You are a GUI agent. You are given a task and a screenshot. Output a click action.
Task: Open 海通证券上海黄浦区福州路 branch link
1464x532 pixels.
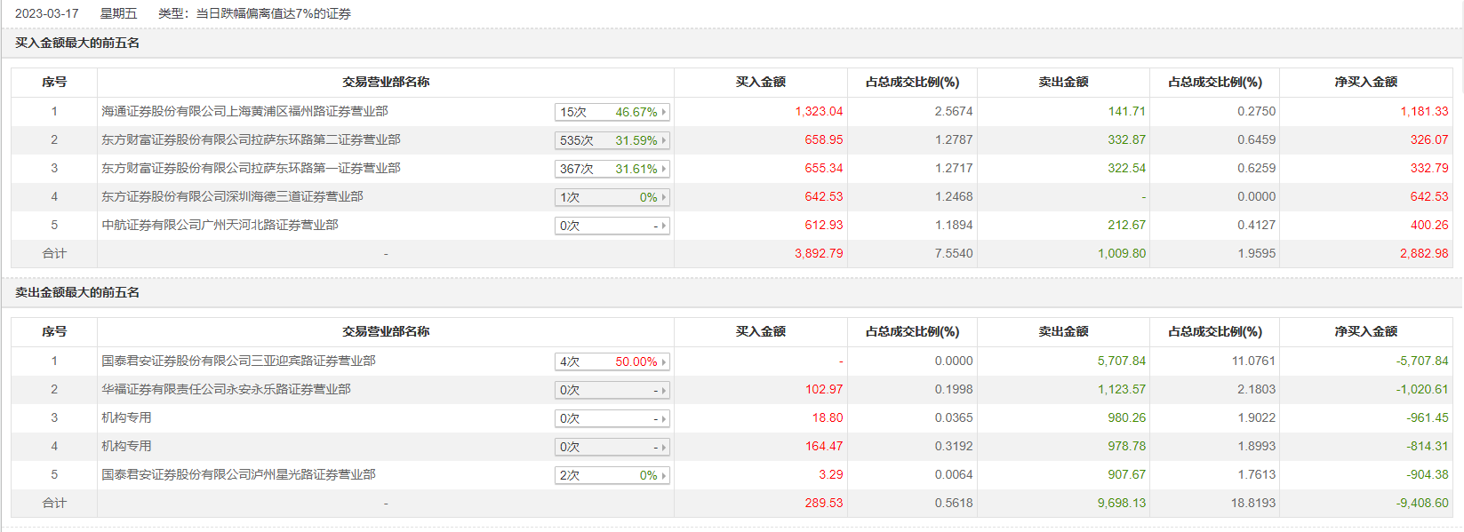coord(244,111)
